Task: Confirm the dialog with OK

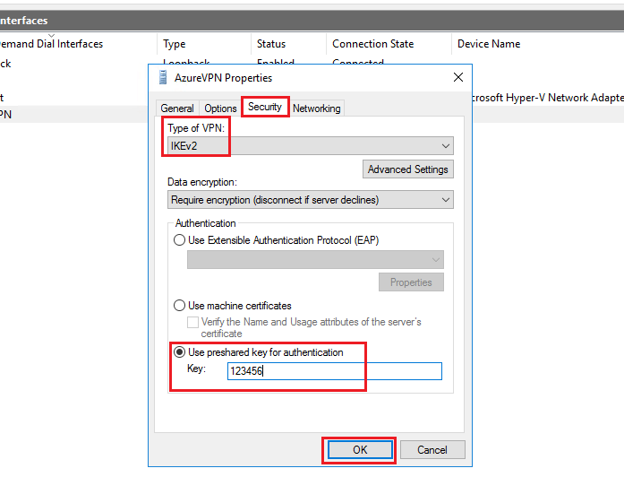Action: tap(360, 450)
